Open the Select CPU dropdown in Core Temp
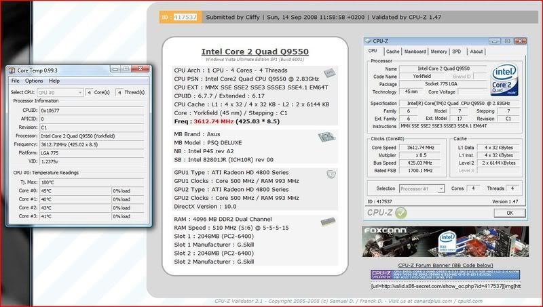Image resolution: width=543 pixels, height=307 pixels. (55, 91)
